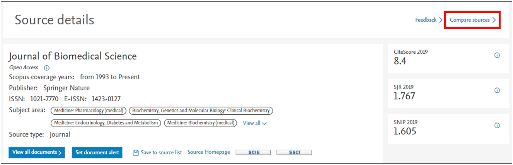Click the SJR 2019 info icon
Image resolution: width=513 pixels, height=165 pixels.
497,90
